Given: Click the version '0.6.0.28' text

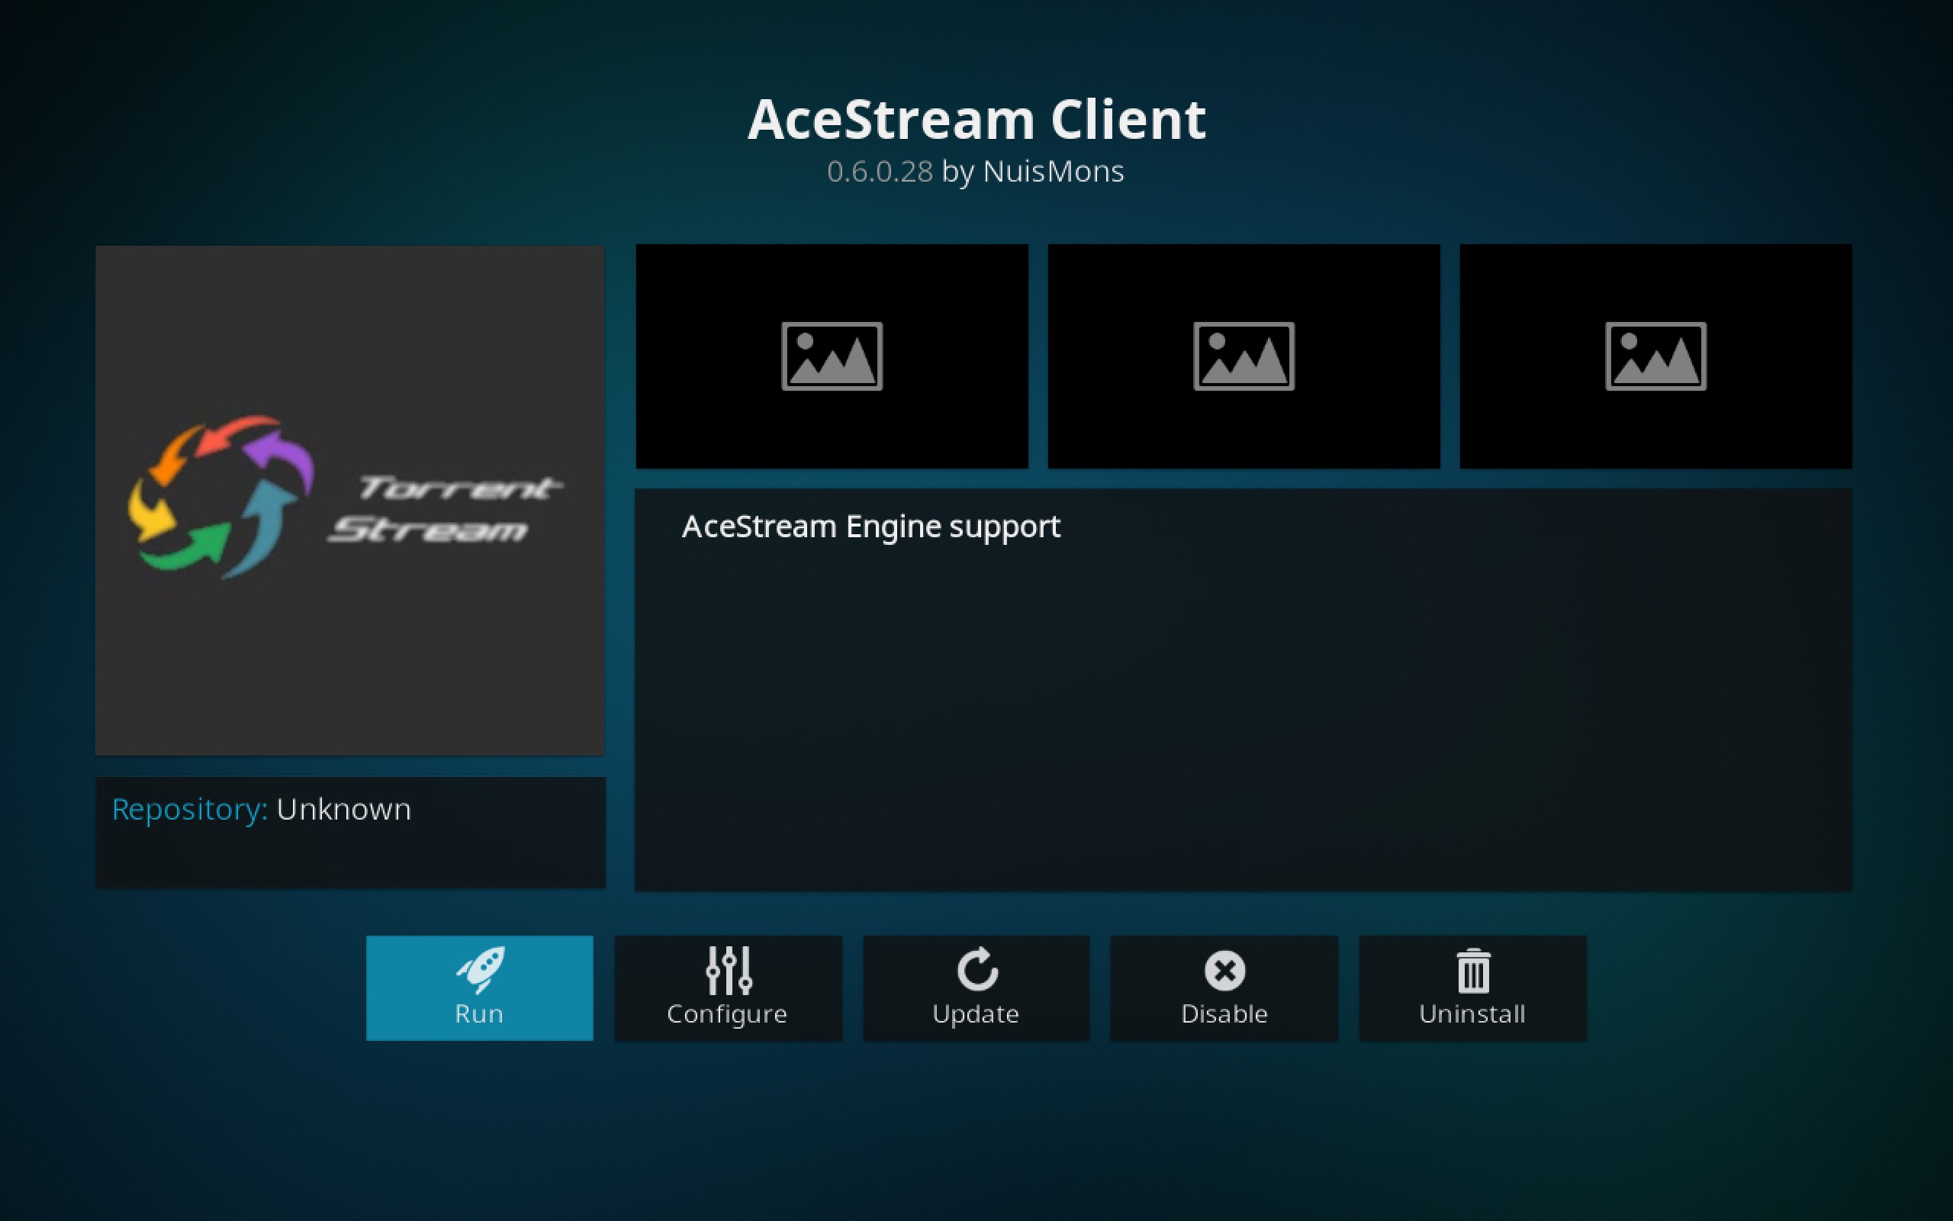Looking at the screenshot, I should click(x=880, y=171).
